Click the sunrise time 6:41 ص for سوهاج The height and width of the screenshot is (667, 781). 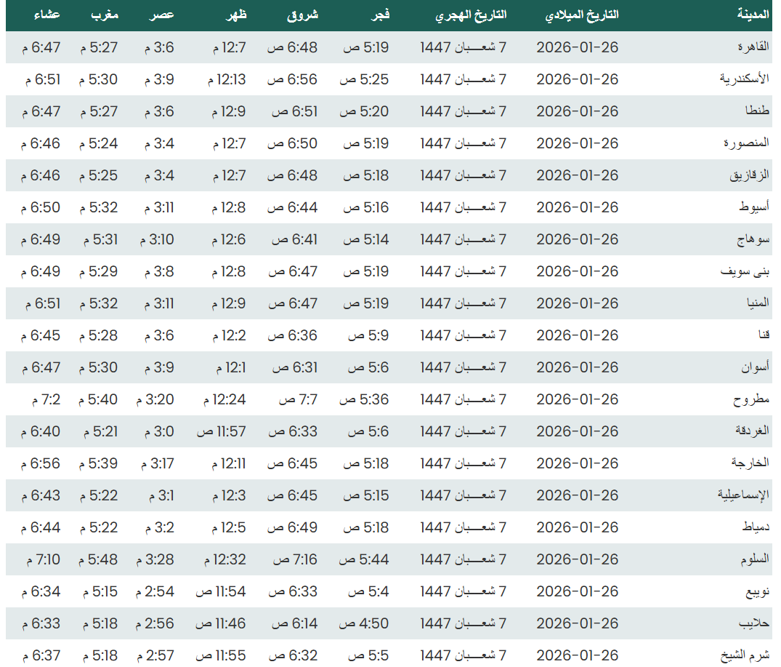coord(295,239)
